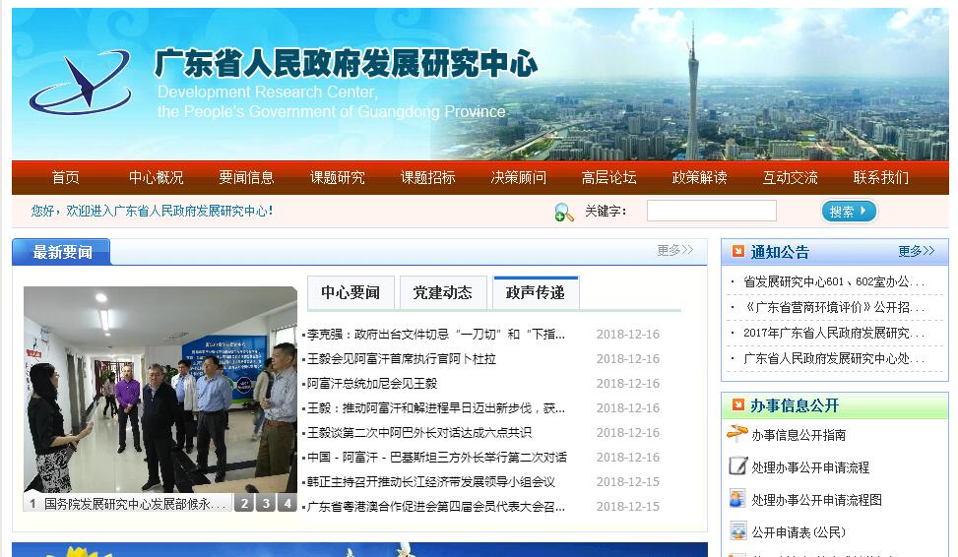Click the center's blue logo emblem

tap(80, 82)
